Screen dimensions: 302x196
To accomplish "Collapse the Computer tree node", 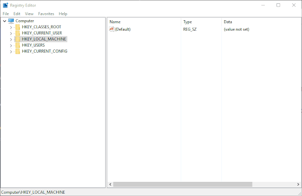I will pyautogui.click(x=5, y=21).
